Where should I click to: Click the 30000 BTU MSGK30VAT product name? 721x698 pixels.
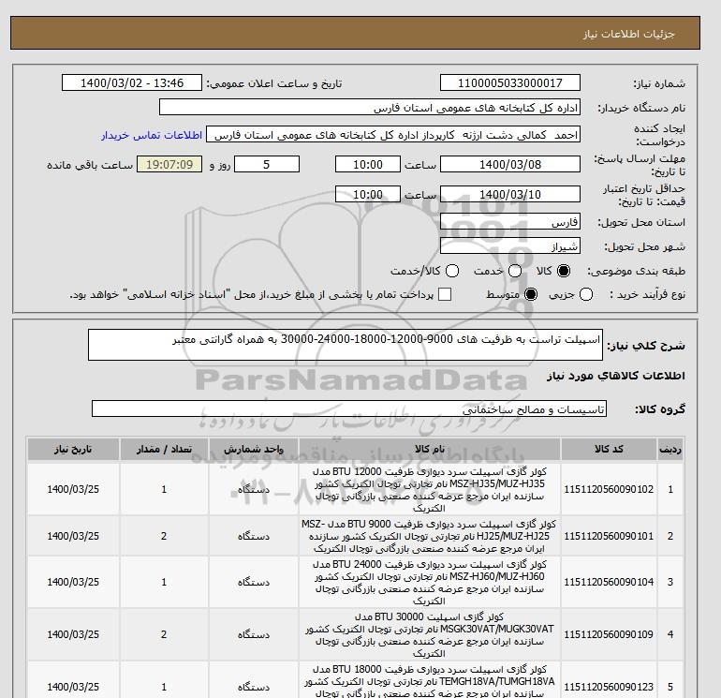point(430,635)
